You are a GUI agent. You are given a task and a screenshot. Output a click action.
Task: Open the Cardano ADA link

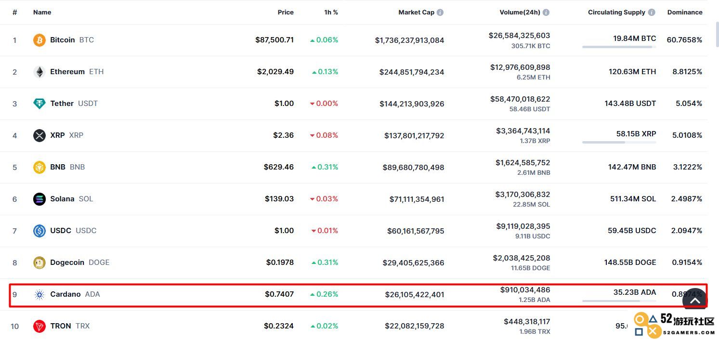coord(75,294)
